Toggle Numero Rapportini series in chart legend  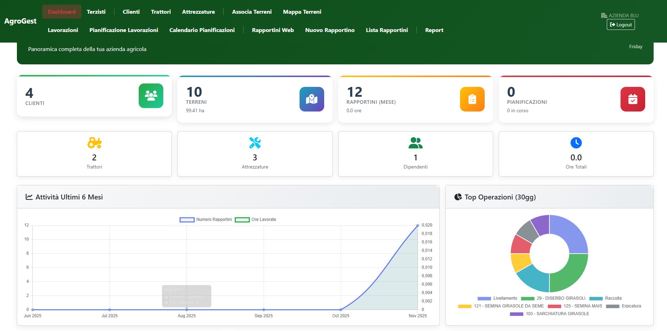(x=206, y=219)
